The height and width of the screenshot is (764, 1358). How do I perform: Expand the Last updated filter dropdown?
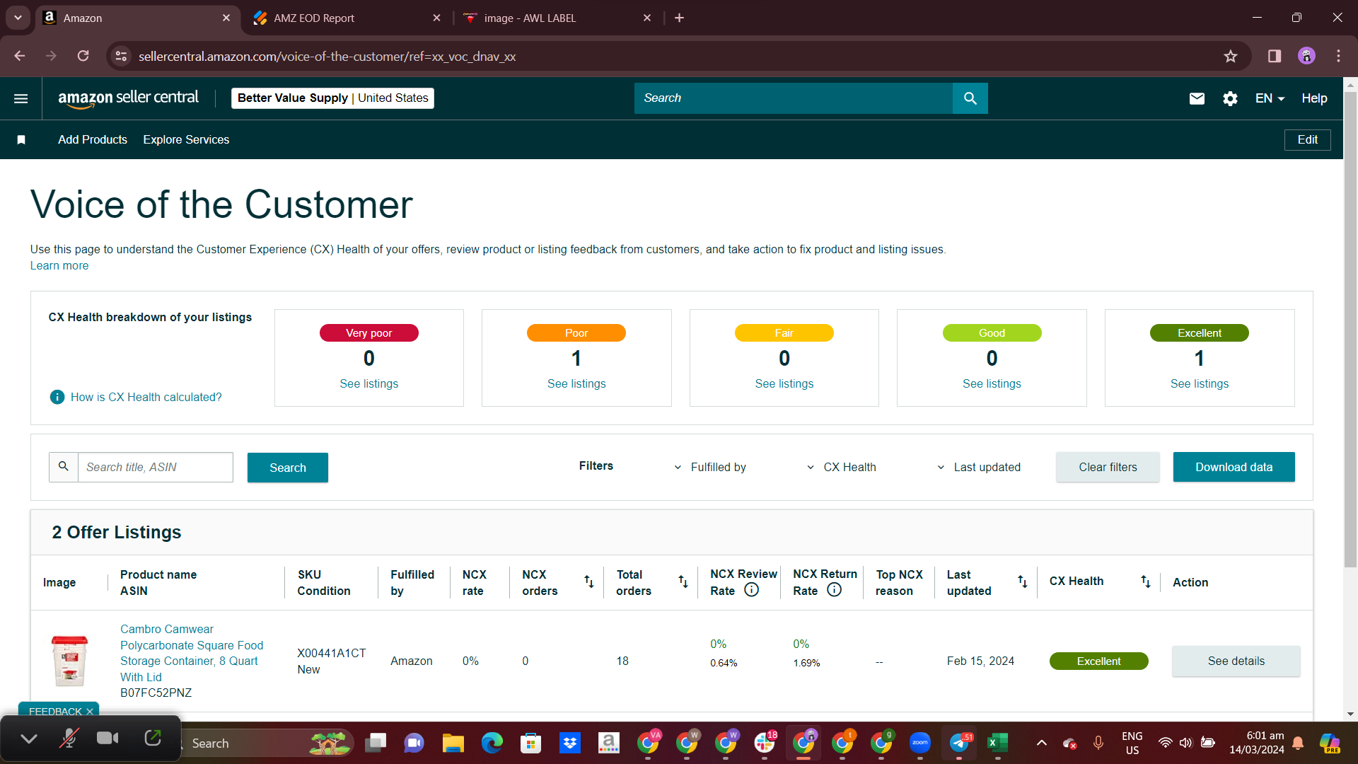click(x=978, y=468)
